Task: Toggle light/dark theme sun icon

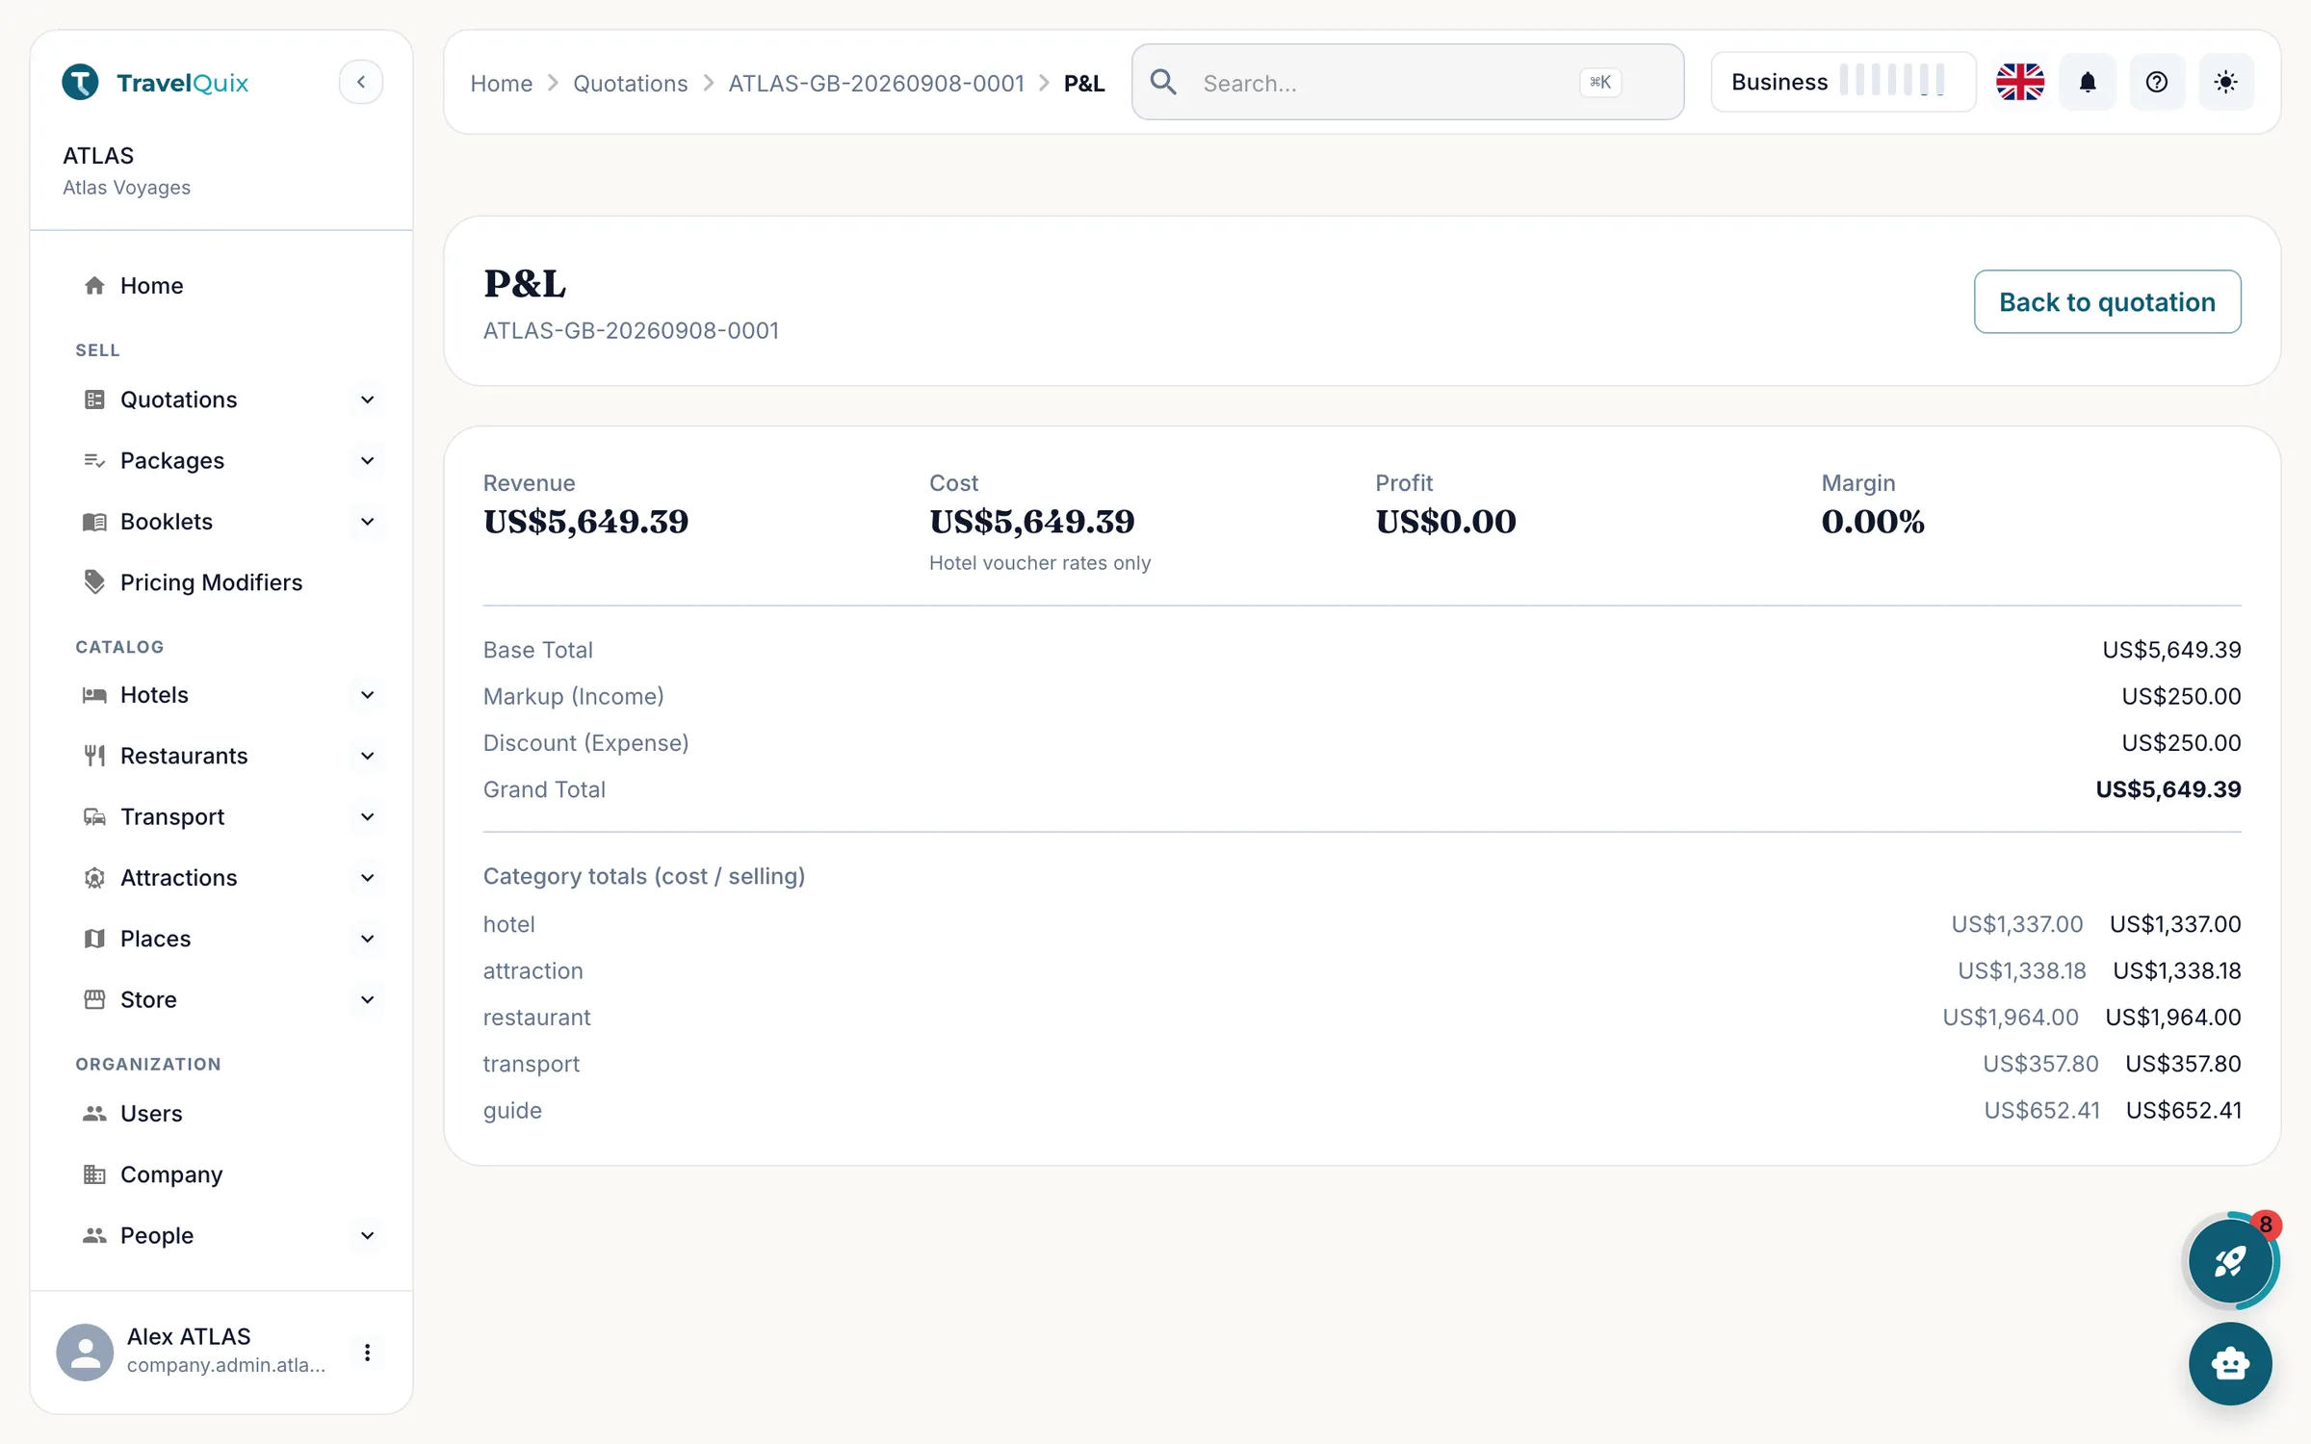Action: 2225,82
